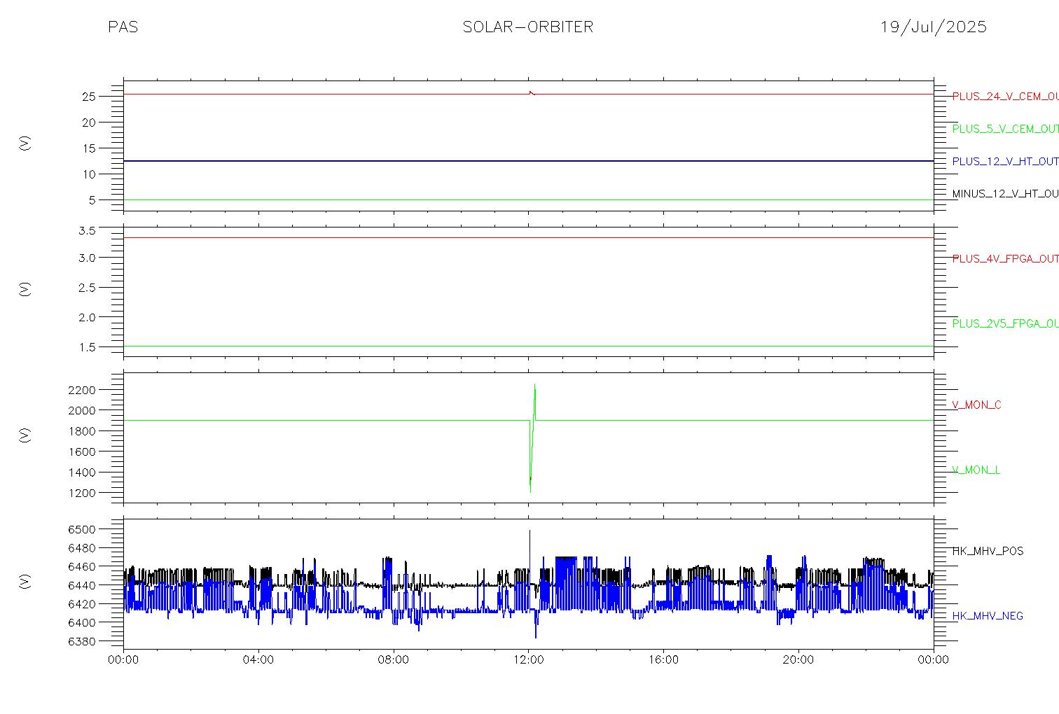
Task: Click the 00:00 label at the axis start
Action: [x=124, y=660]
